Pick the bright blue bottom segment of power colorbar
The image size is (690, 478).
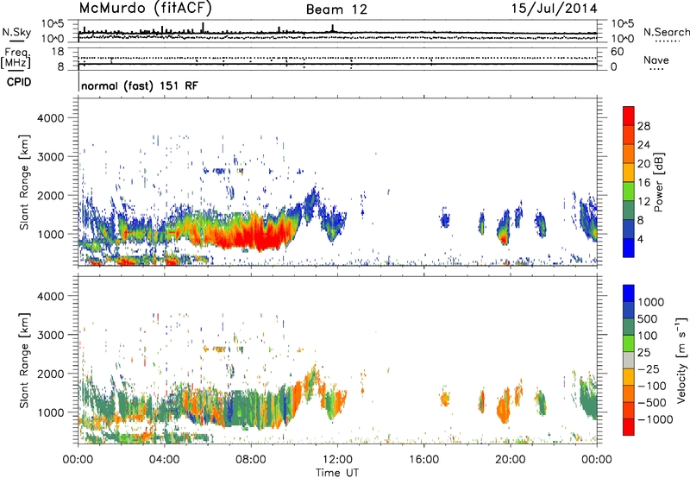point(629,248)
